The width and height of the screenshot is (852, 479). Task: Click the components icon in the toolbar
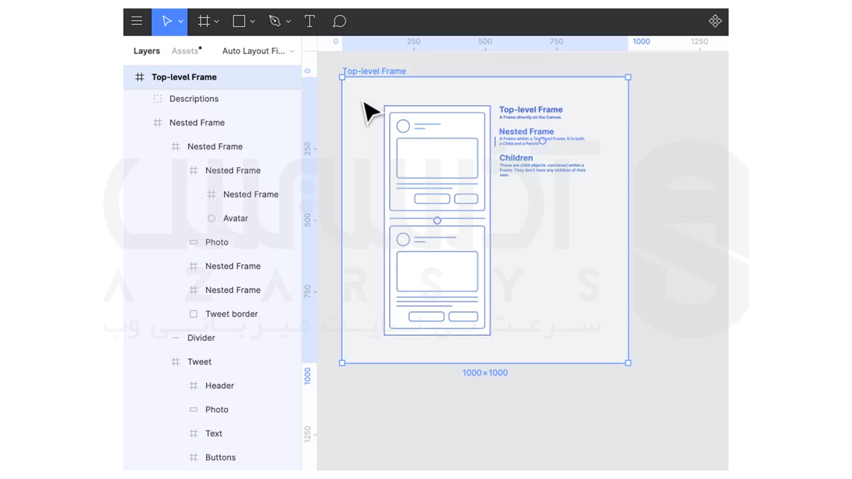point(715,21)
